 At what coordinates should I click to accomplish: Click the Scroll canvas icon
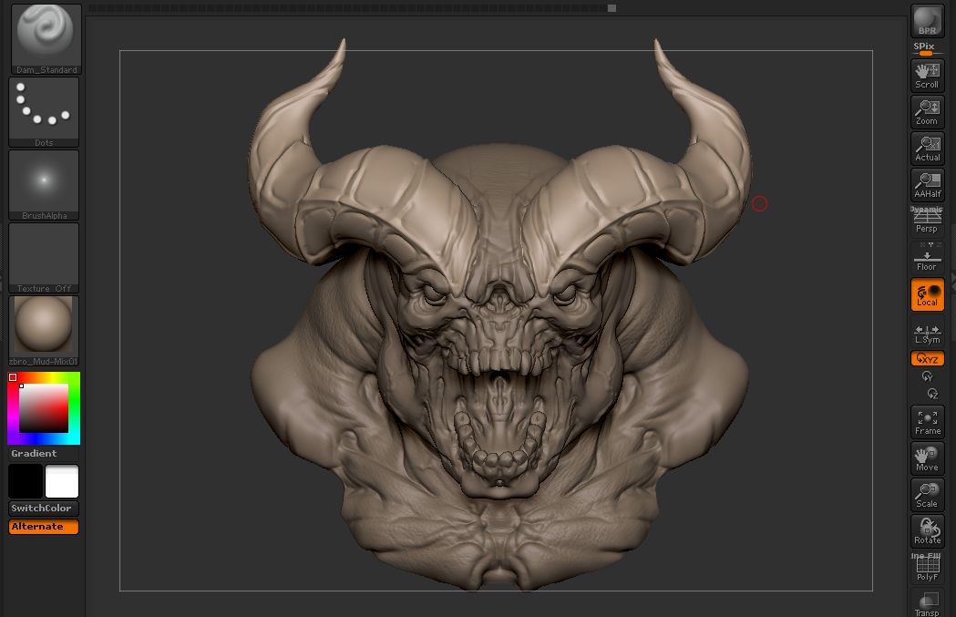[928, 76]
